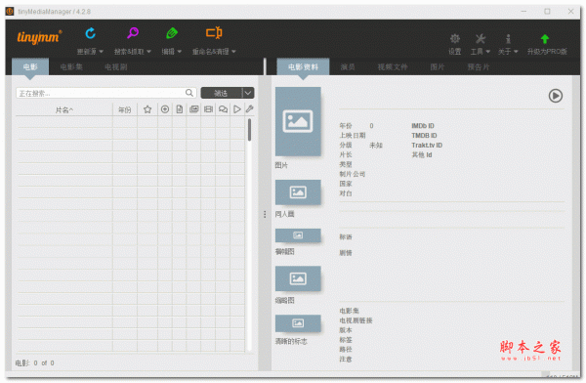
Task: Click the large poster image placeholder
Action: (298, 121)
